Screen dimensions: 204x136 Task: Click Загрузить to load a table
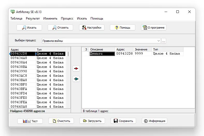pos(92,121)
